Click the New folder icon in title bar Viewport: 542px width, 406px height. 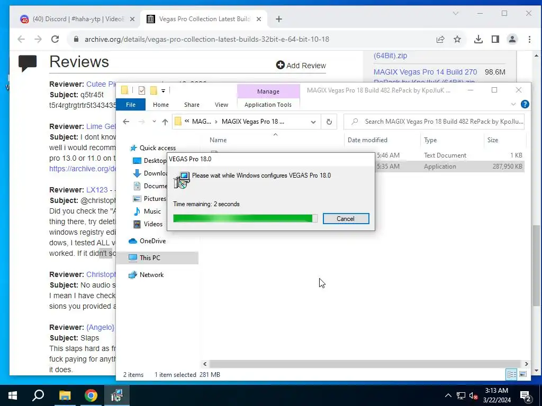pos(153,90)
